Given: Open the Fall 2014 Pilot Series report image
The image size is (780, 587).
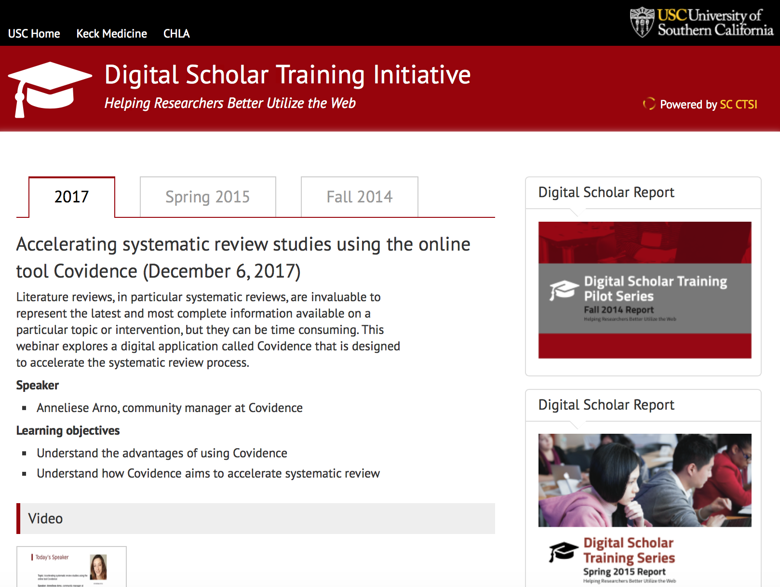Looking at the screenshot, I should click(x=645, y=290).
